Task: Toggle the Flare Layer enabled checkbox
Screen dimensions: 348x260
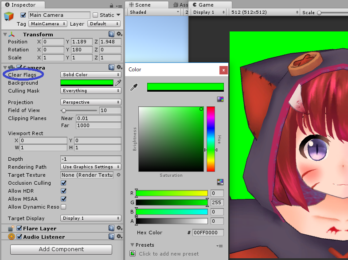Action: (x=20, y=228)
